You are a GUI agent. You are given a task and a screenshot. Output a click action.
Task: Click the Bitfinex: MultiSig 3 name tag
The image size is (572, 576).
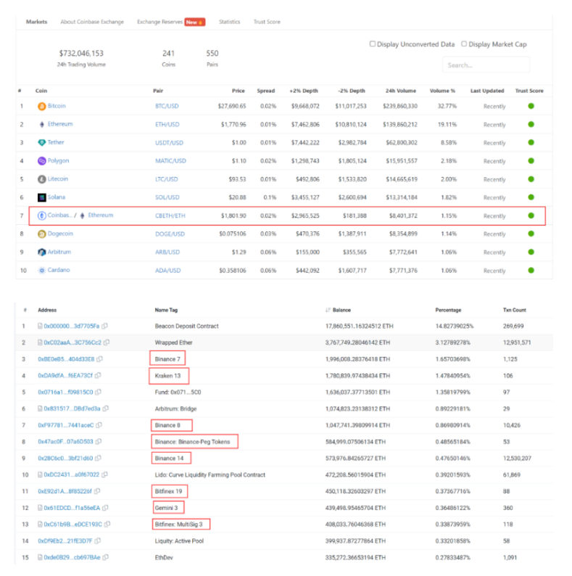[179, 524]
